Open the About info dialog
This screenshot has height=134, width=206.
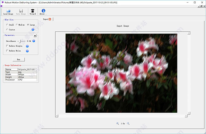tap(43, 12)
